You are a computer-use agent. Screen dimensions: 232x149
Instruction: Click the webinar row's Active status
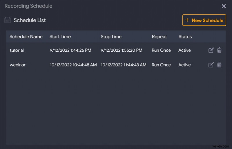184,65
